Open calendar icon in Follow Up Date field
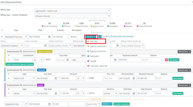This screenshot has width=193, height=107. point(45,46)
